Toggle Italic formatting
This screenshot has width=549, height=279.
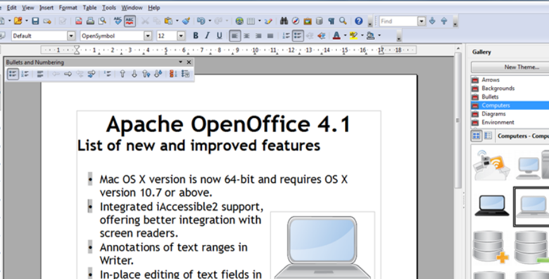click(x=207, y=35)
